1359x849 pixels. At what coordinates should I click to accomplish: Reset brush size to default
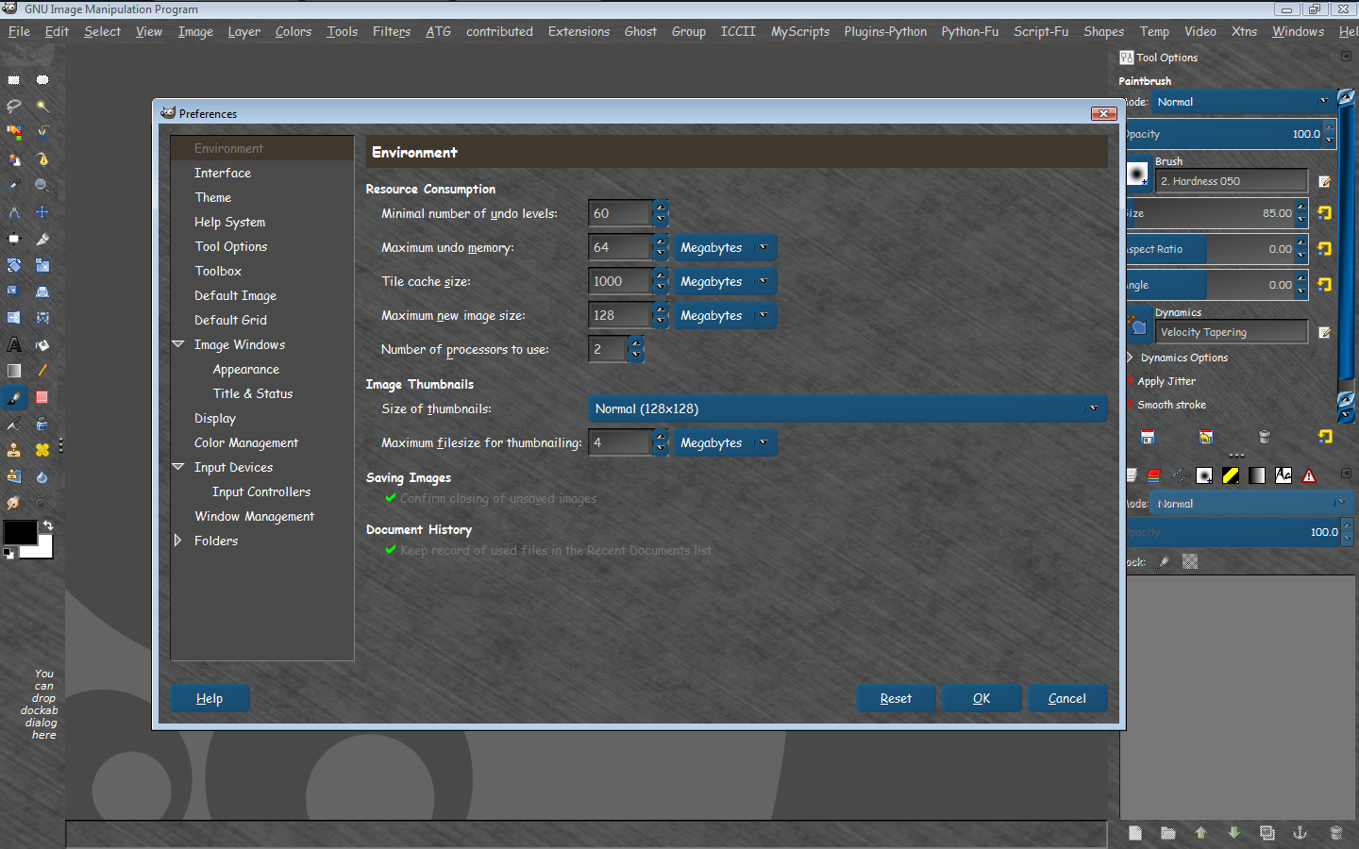tap(1325, 213)
